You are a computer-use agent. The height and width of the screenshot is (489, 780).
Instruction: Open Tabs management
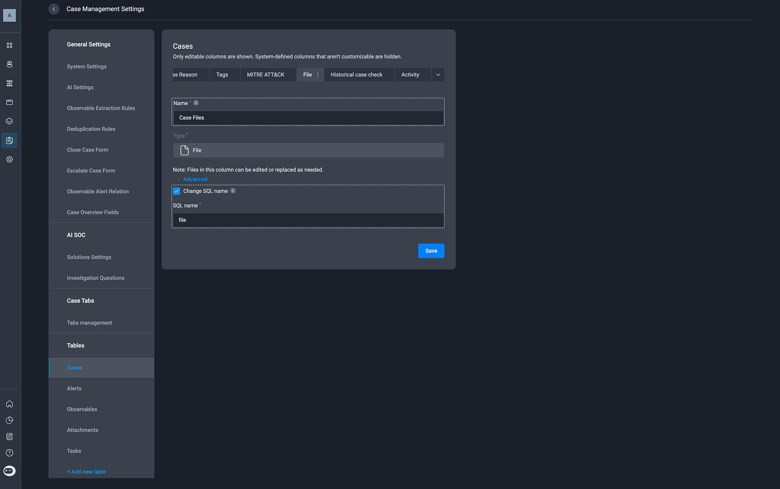pos(90,323)
